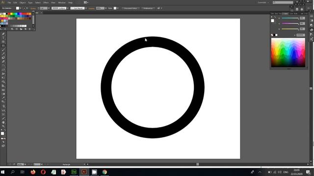Open the Help menu

point(70,2)
